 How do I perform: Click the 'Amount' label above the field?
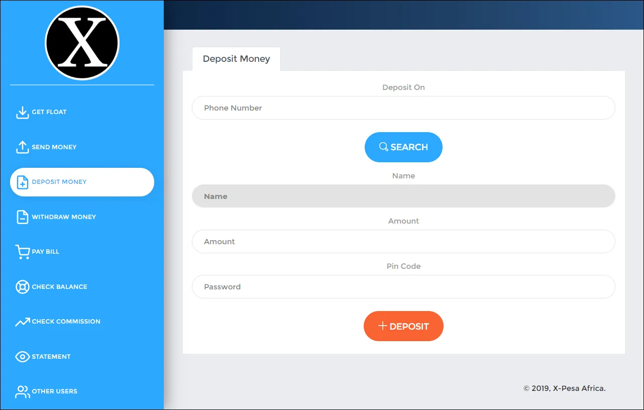click(403, 221)
